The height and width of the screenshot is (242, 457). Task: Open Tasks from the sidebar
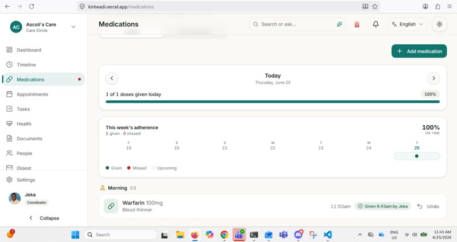click(x=43, y=109)
